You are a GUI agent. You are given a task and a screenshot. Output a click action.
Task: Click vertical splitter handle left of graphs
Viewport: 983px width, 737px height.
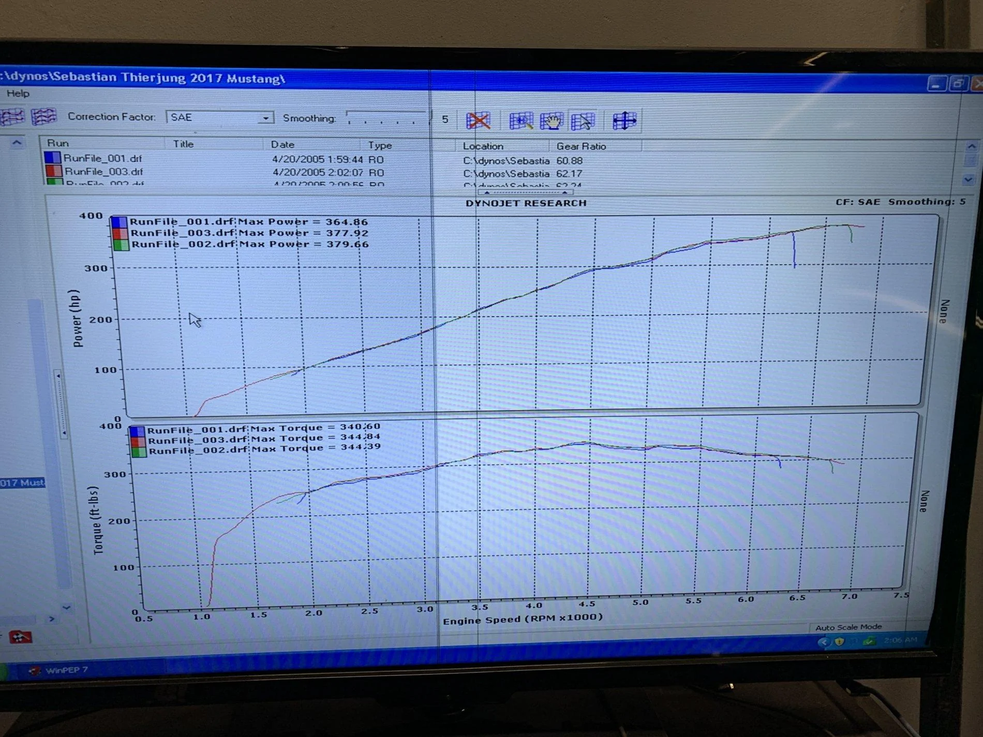point(60,404)
